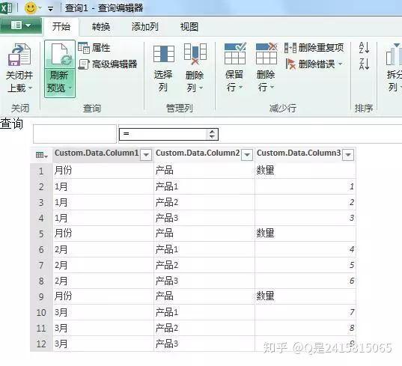
Task: Click cell 月份 in row 9
Action: point(103,296)
